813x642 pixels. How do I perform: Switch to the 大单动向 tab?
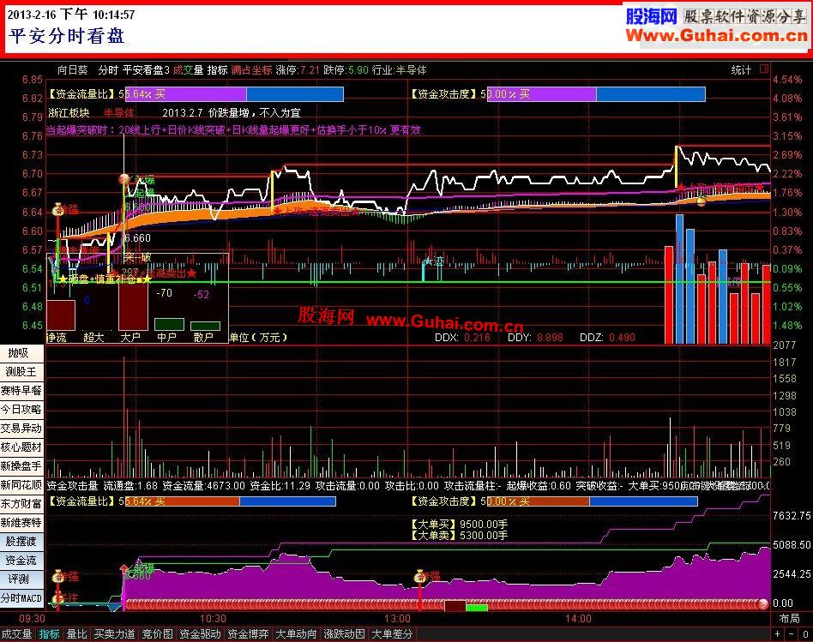[296, 634]
